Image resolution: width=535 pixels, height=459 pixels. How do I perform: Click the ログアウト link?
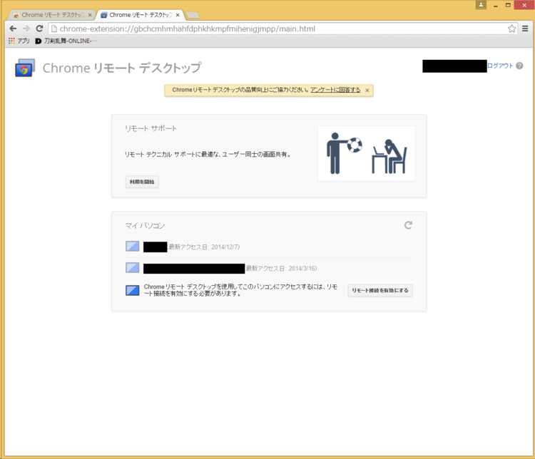500,66
